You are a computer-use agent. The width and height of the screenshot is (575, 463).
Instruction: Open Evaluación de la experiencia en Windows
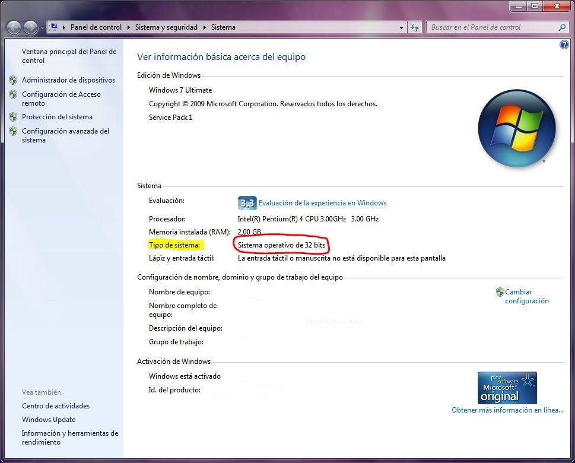pos(322,203)
